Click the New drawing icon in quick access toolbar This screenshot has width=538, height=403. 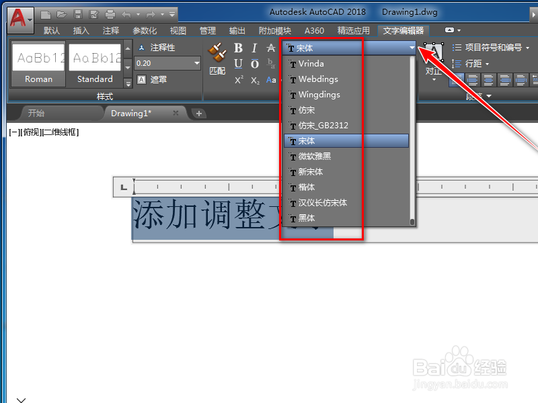pos(46,15)
